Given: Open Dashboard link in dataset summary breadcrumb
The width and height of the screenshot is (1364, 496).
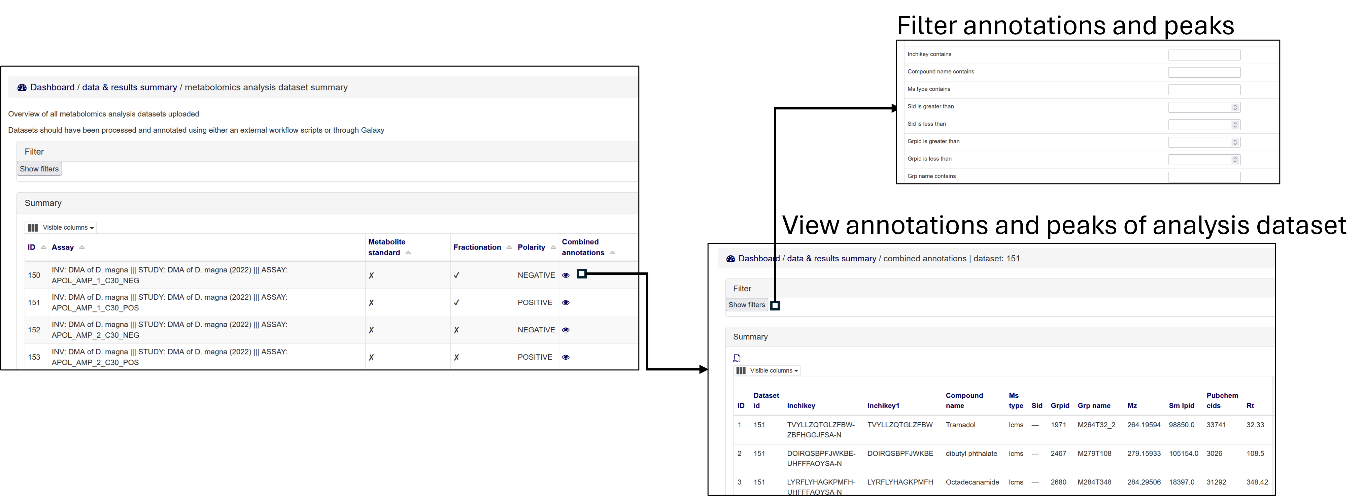Looking at the screenshot, I should coord(53,88).
